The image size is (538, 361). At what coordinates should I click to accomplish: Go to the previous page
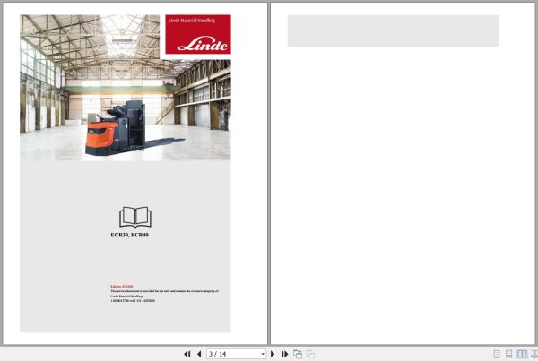pyautogui.click(x=199, y=354)
